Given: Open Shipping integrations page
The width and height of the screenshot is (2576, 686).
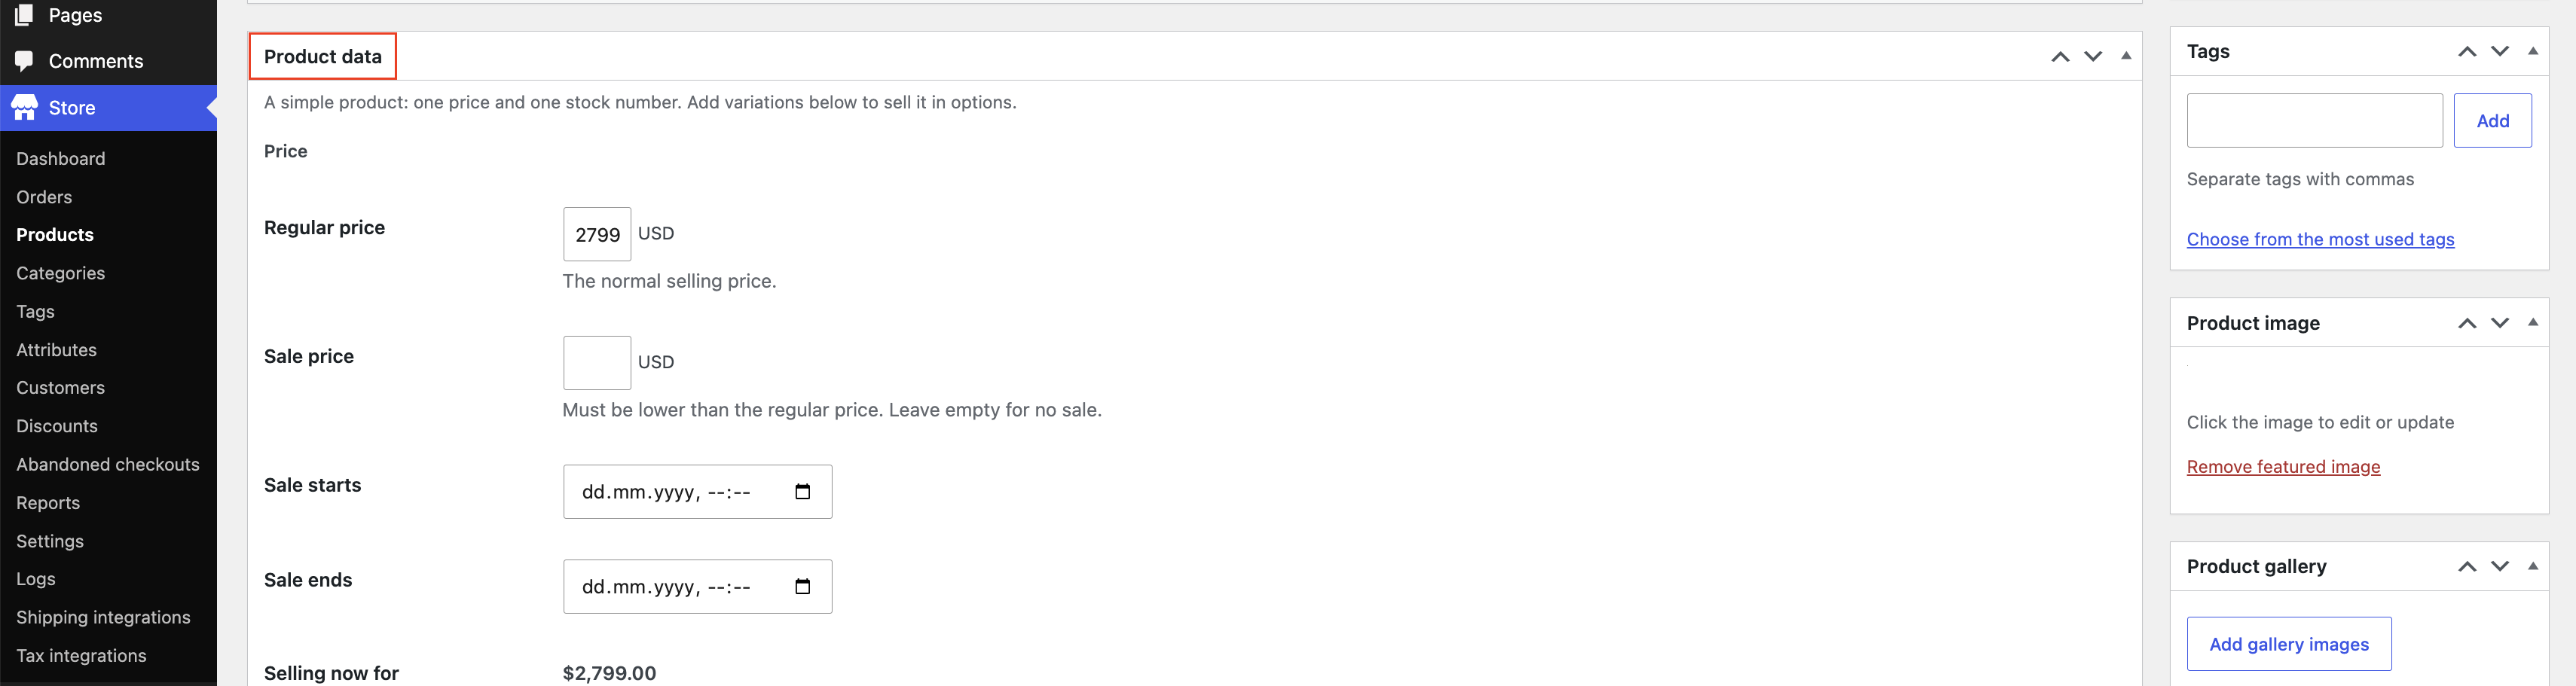Looking at the screenshot, I should [103, 617].
